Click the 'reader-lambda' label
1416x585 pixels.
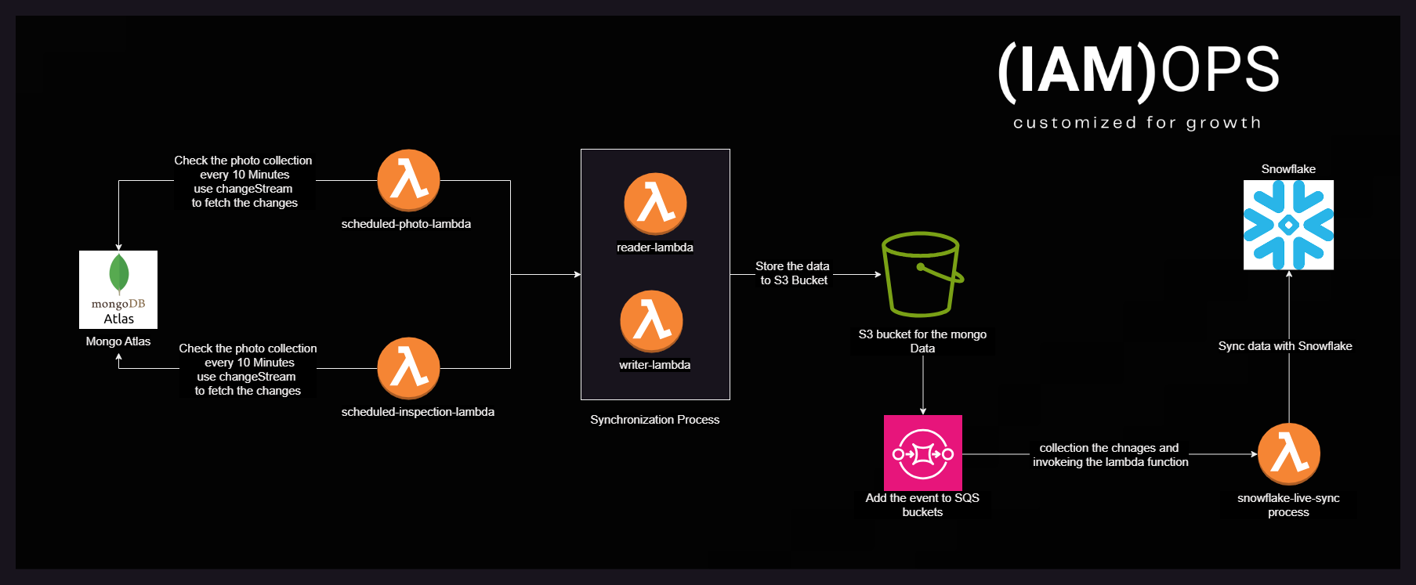(655, 247)
